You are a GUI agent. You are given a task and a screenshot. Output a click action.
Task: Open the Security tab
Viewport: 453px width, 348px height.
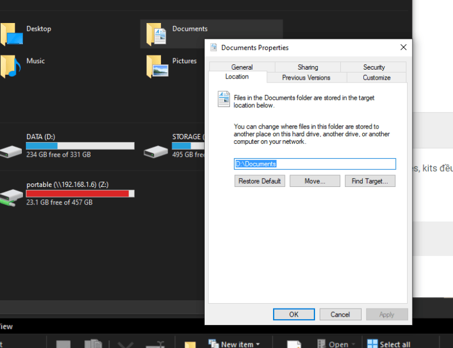click(x=373, y=67)
